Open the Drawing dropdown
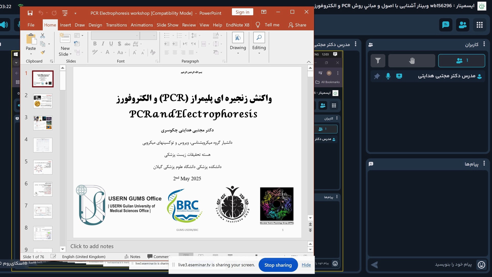This screenshot has height=277, width=492. point(238,43)
